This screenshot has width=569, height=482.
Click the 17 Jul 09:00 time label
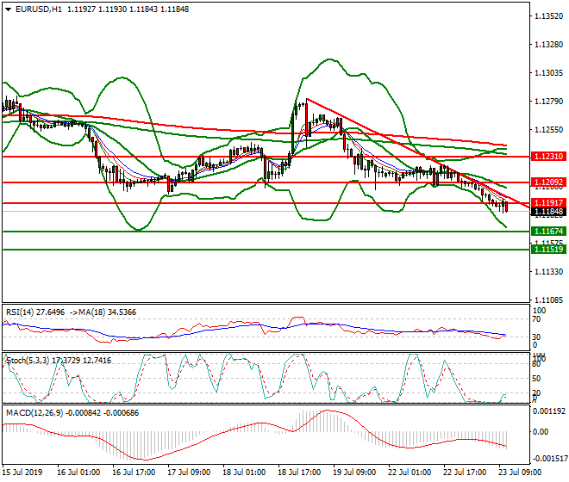coord(189,473)
